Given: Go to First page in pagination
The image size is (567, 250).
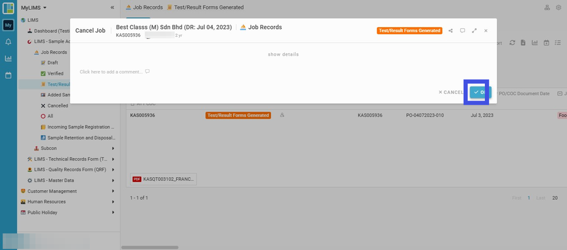Looking at the screenshot, I should click(516, 198).
